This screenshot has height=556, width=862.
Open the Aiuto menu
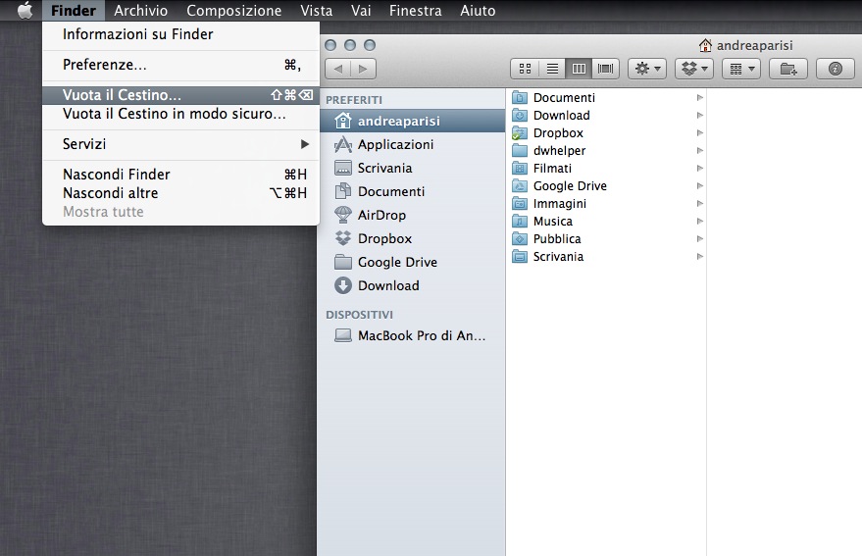pos(478,11)
